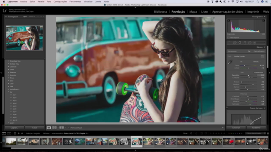Open Apresentação de slides module
This screenshot has width=271, height=152.
point(227,11)
